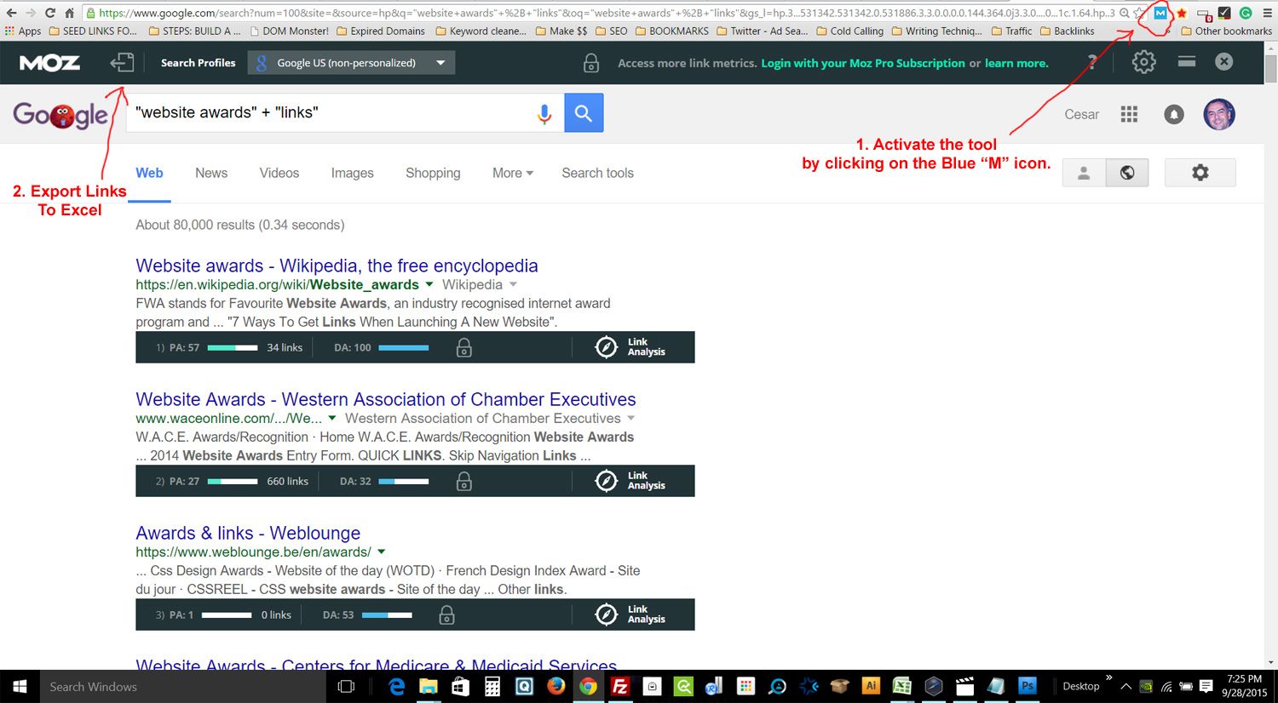
Task: Open Photoshop from the taskbar
Action: coord(1028,686)
